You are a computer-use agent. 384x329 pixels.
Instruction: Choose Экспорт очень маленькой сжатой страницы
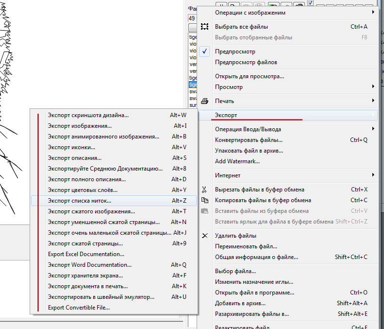click(114, 233)
